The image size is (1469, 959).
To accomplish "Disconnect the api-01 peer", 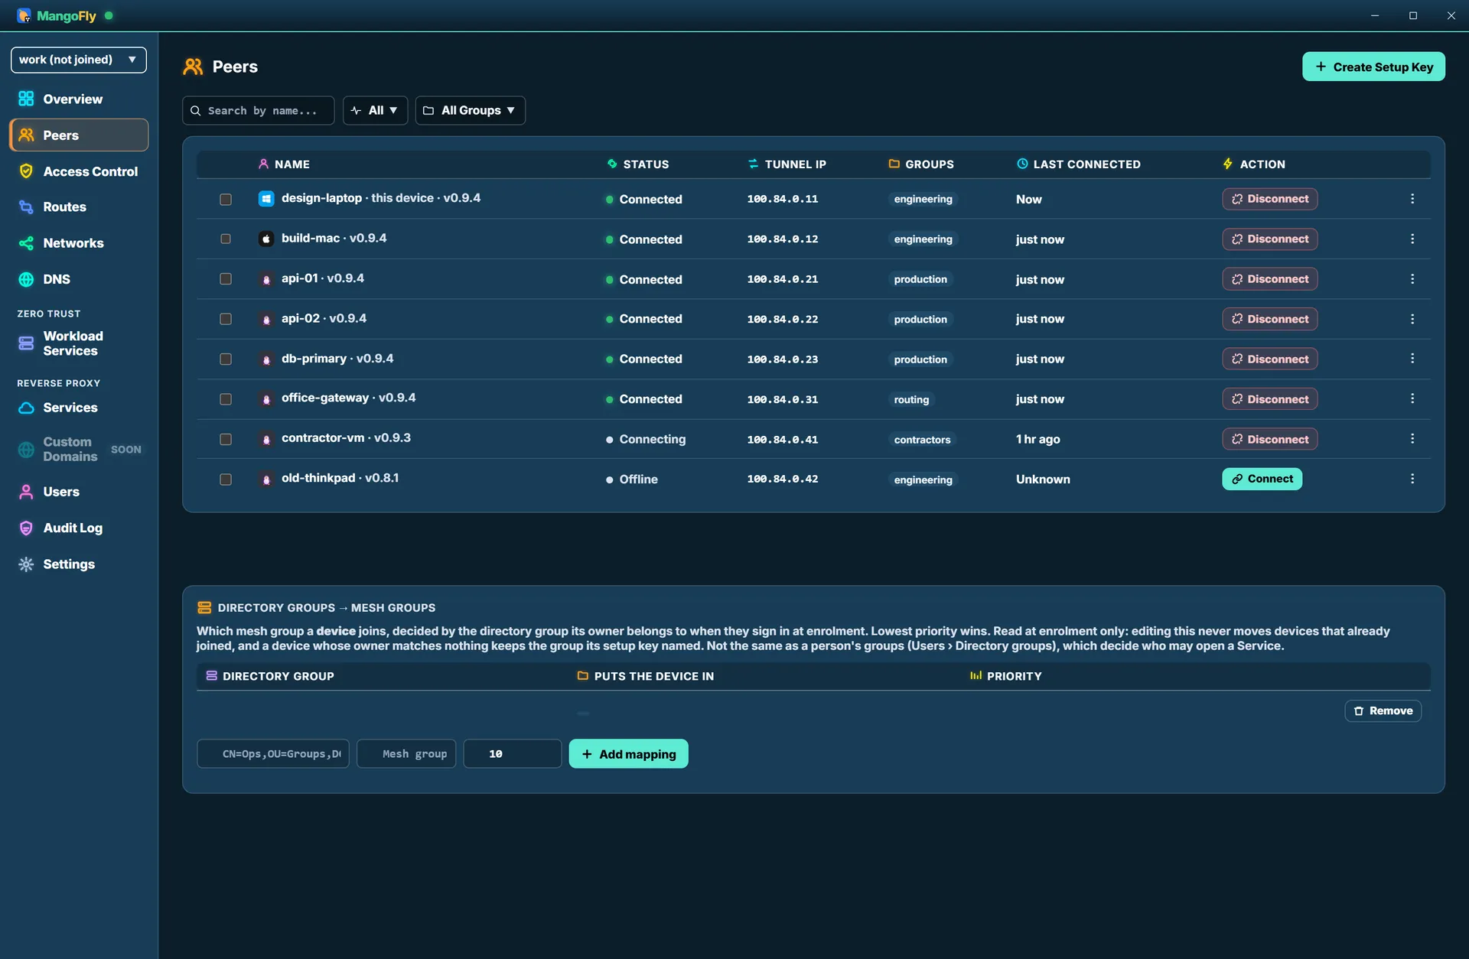I will 1269,279.
